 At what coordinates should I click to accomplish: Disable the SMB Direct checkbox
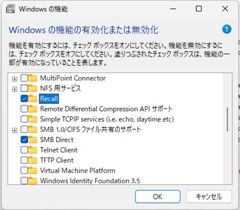24,140
